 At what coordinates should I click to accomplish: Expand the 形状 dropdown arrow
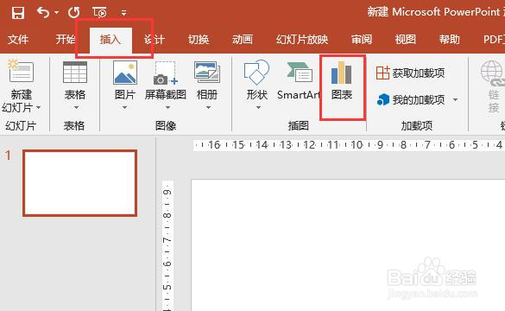point(258,107)
